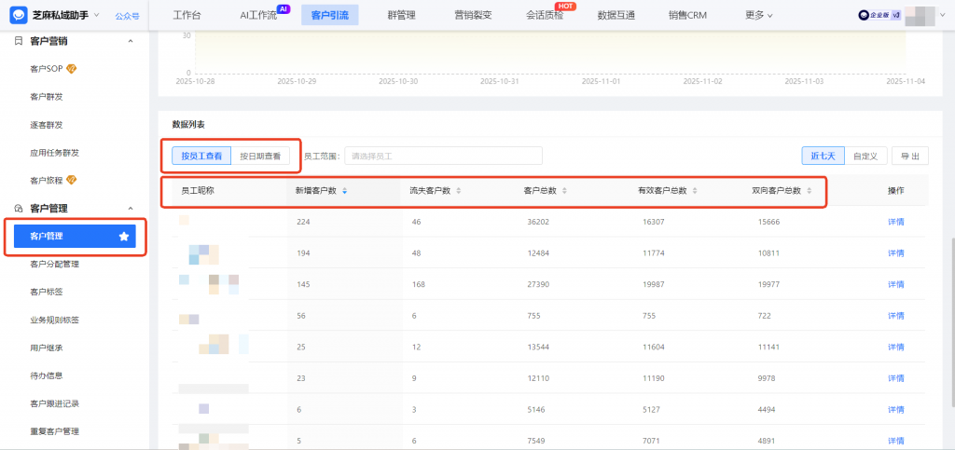This screenshot has height=450, width=955.
Task: Select the 自定义 date range
Action: [865, 156]
